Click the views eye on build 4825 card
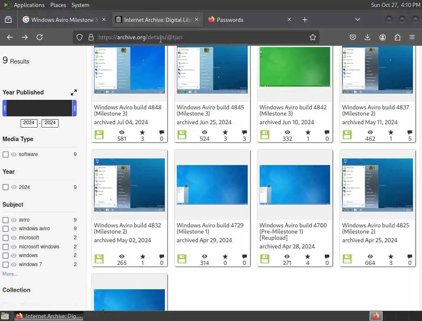 (370, 256)
